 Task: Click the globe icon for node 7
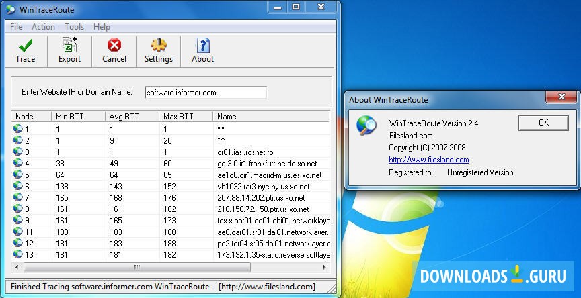pyautogui.click(x=17, y=197)
